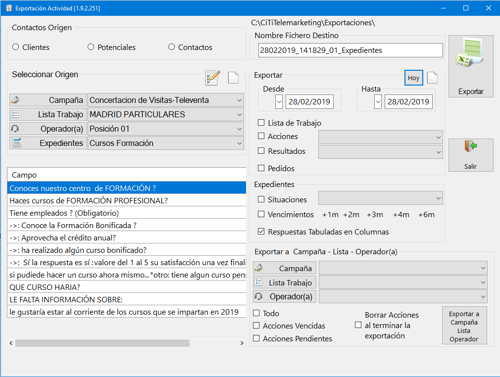500x377 pixels.
Task: Click the +1m vencimiento option
Action: click(x=330, y=215)
